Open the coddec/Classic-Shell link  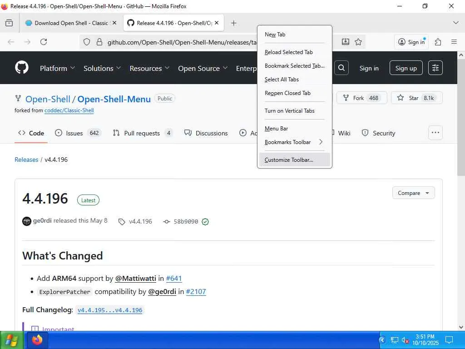69,110
